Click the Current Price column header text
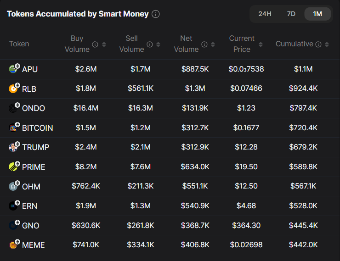This screenshot has height=261, width=340. coord(242,44)
